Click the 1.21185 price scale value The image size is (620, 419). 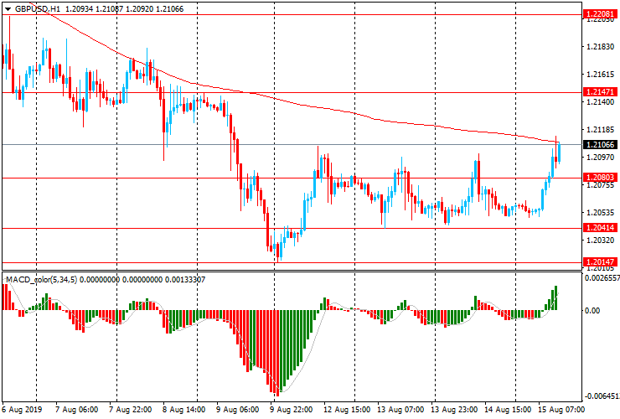[600, 130]
